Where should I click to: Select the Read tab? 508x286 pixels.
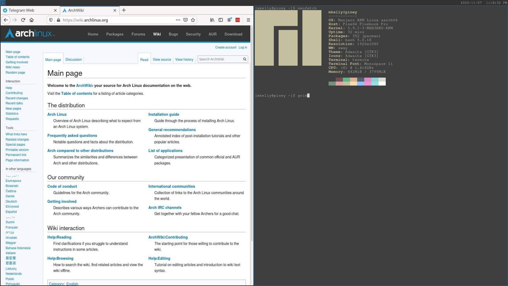pyautogui.click(x=144, y=60)
